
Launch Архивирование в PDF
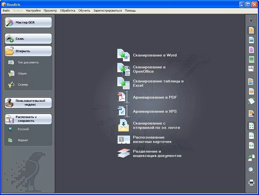click(147, 97)
